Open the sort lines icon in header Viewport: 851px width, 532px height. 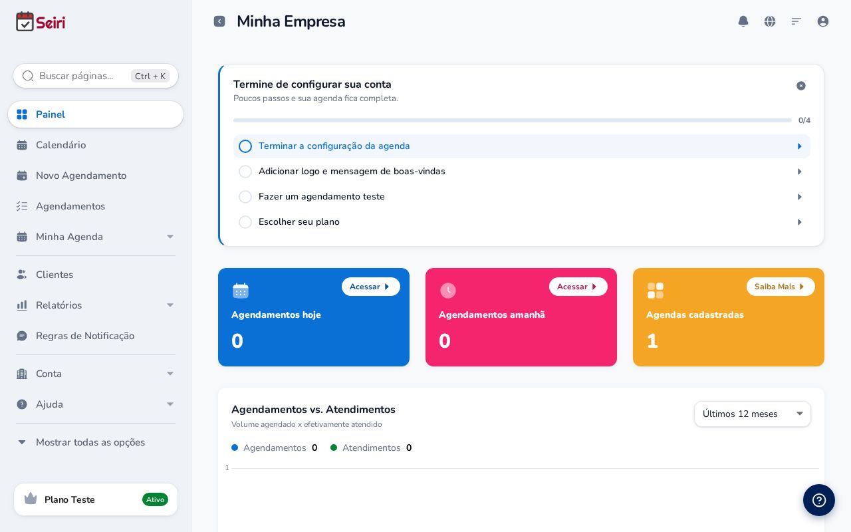point(796,21)
